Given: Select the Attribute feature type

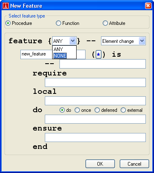Looking at the screenshot, I should coord(114,23).
